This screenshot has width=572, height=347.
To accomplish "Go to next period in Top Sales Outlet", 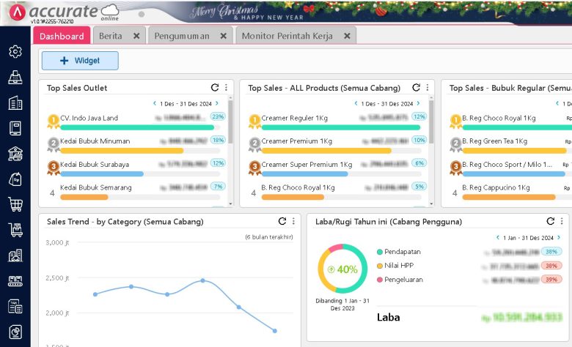I will point(216,104).
